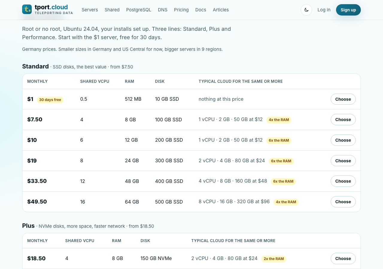Click the "100 GB SSD" disk cell
Screen dimensions: 383x269
(168, 120)
